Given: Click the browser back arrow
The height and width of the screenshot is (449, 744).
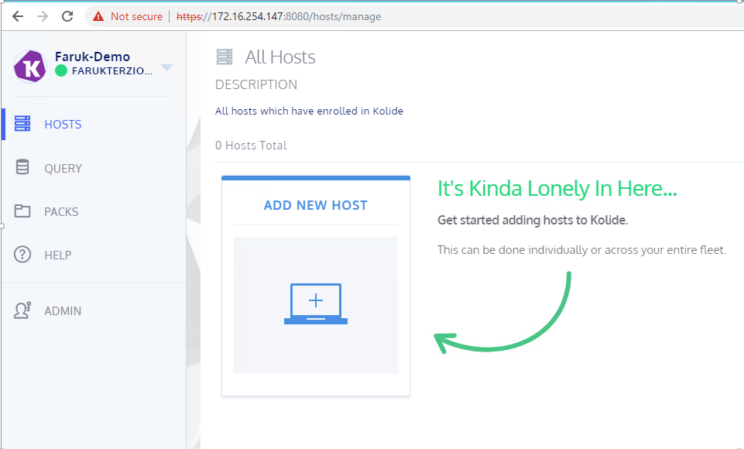Looking at the screenshot, I should coord(18,16).
